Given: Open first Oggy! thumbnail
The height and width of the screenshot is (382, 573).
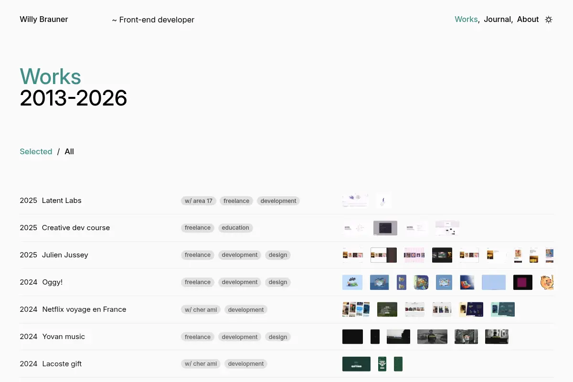Looking at the screenshot, I should pos(352,282).
